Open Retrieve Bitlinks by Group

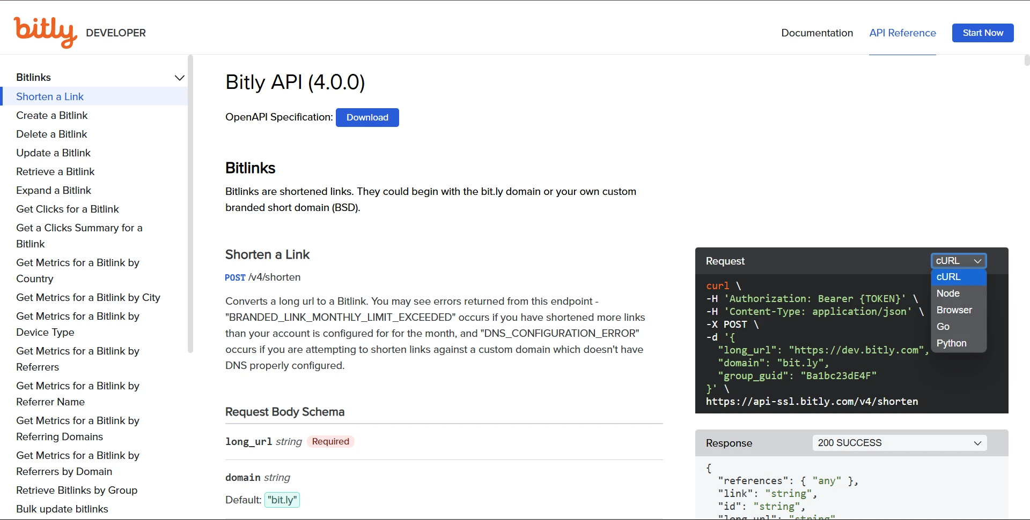point(77,490)
